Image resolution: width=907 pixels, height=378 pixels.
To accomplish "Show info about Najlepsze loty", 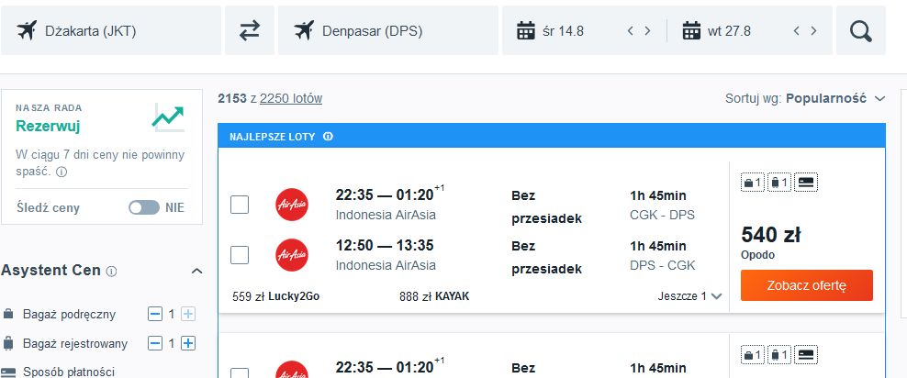I will click(x=328, y=137).
